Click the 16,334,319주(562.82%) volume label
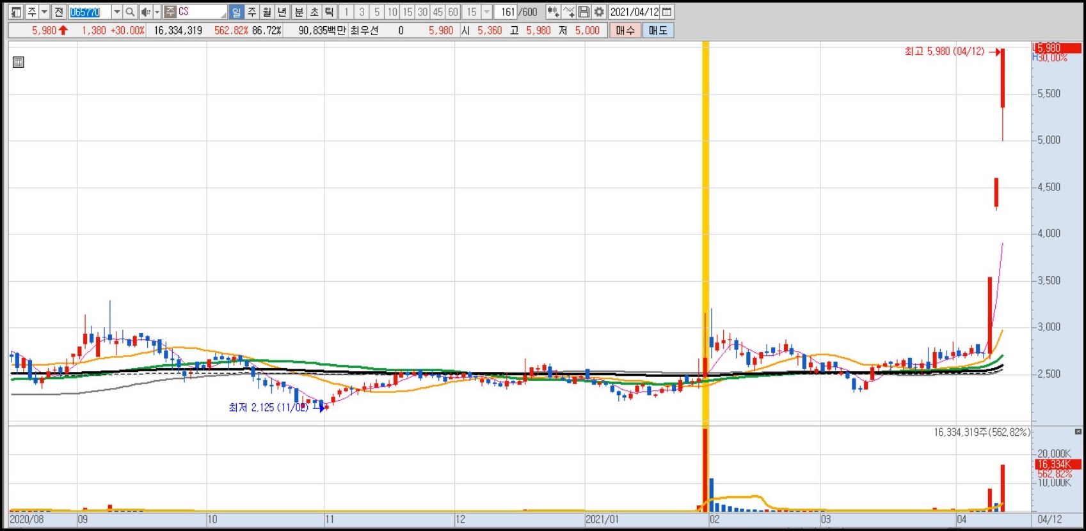1086x531 pixels. coord(982,433)
